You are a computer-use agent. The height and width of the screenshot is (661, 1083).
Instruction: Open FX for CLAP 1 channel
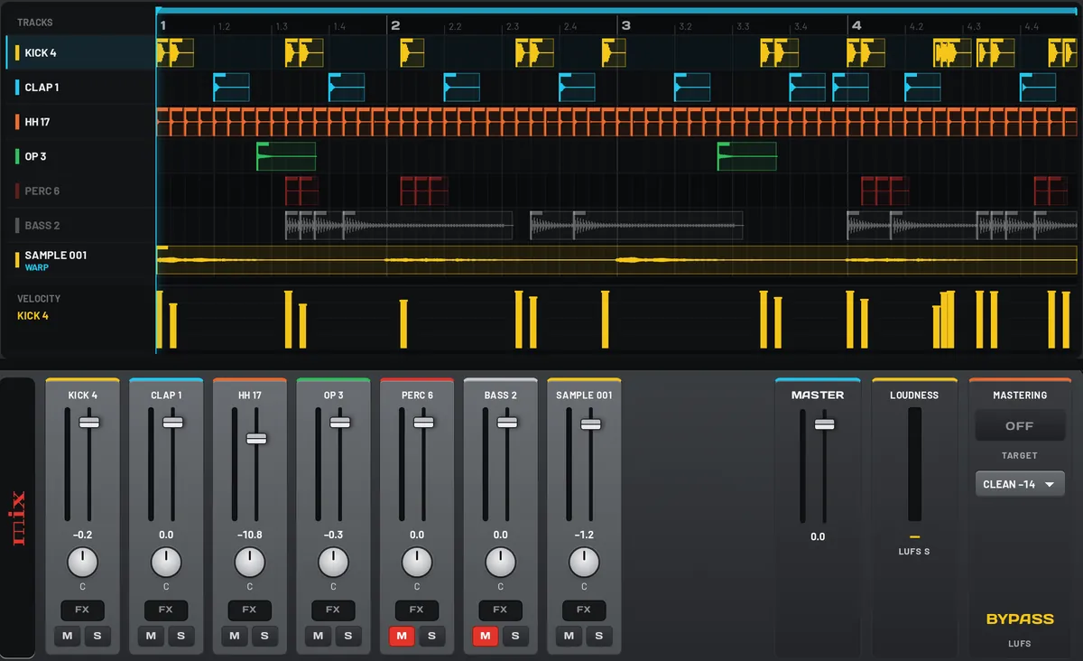click(166, 610)
